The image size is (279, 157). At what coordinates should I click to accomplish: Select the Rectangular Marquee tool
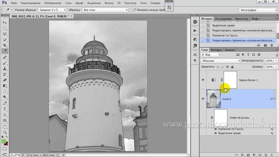click(5, 28)
